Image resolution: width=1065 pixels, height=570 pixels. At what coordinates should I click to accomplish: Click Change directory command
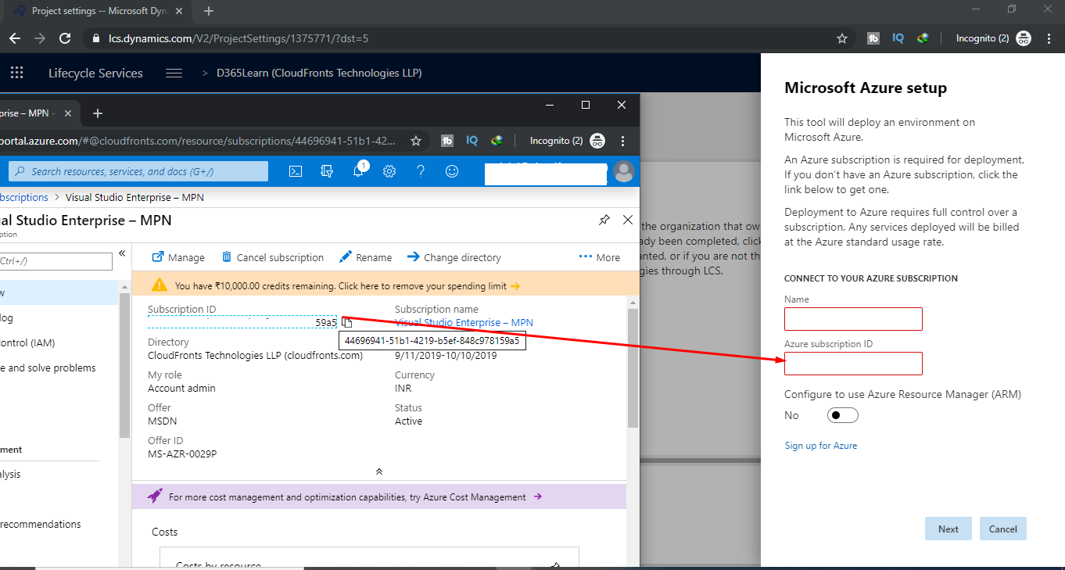tap(454, 257)
